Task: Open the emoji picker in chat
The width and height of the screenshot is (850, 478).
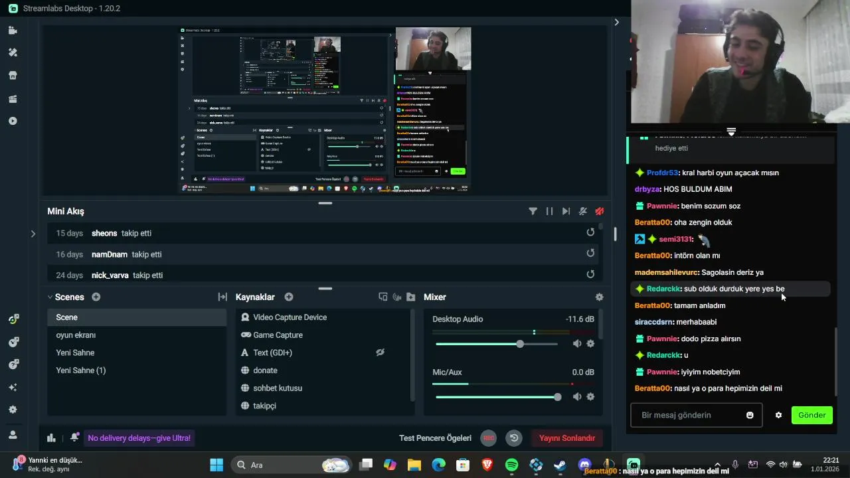Action: click(750, 415)
